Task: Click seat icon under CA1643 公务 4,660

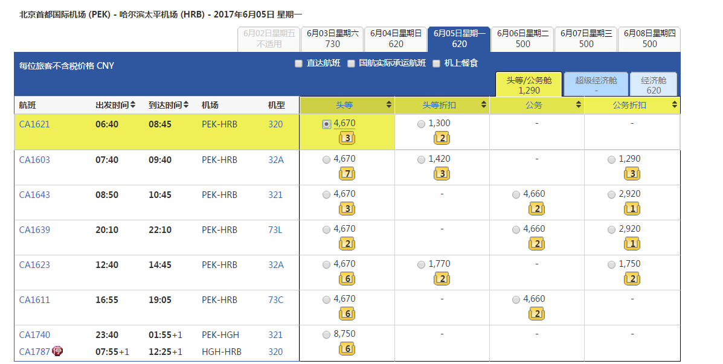Action: click(537, 209)
